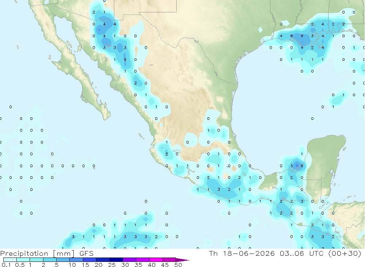Click the 1–2 mm legend color swatch
365x267 pixels.
[36, 260]
